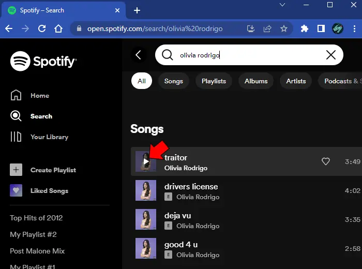The width and height of the screenshot is (362, 269).
Task: Filter results by Artists
Action: point(296,81)
